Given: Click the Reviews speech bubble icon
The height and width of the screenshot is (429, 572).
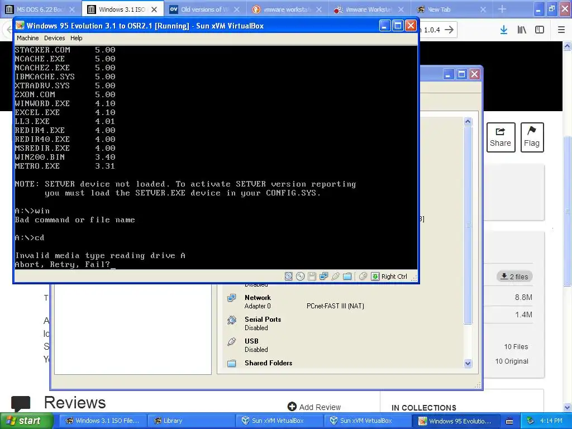Looking at the screenshot, I should [21, 403].
